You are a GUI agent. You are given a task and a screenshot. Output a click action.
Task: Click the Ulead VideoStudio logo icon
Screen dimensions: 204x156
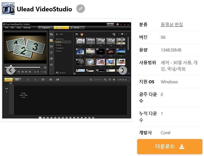coord(8,9)
